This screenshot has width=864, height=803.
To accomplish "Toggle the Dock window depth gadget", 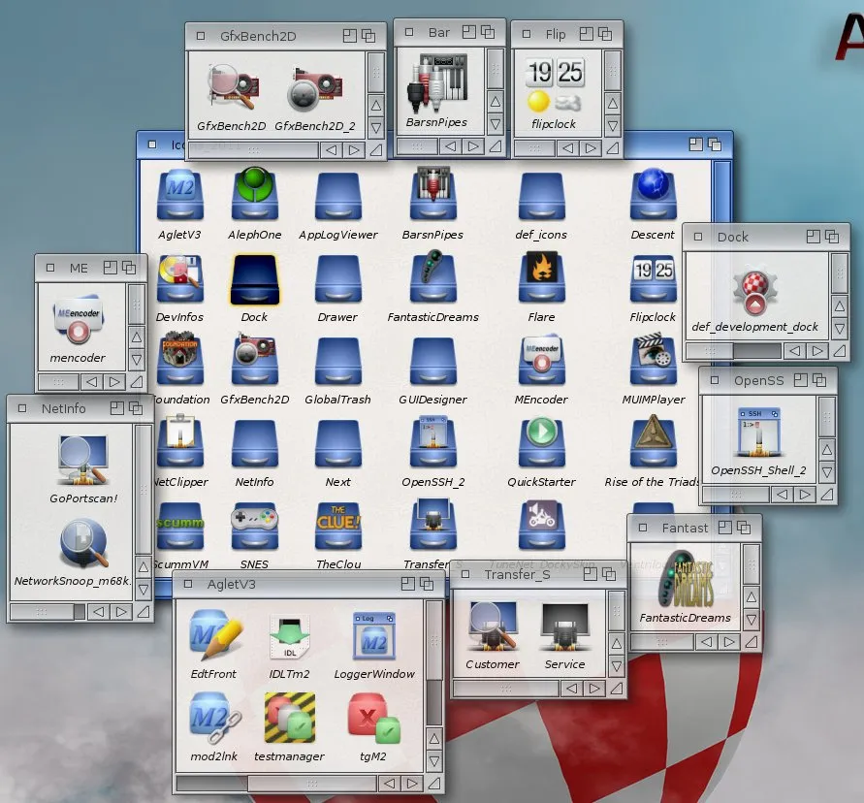I will coord(831,237).
